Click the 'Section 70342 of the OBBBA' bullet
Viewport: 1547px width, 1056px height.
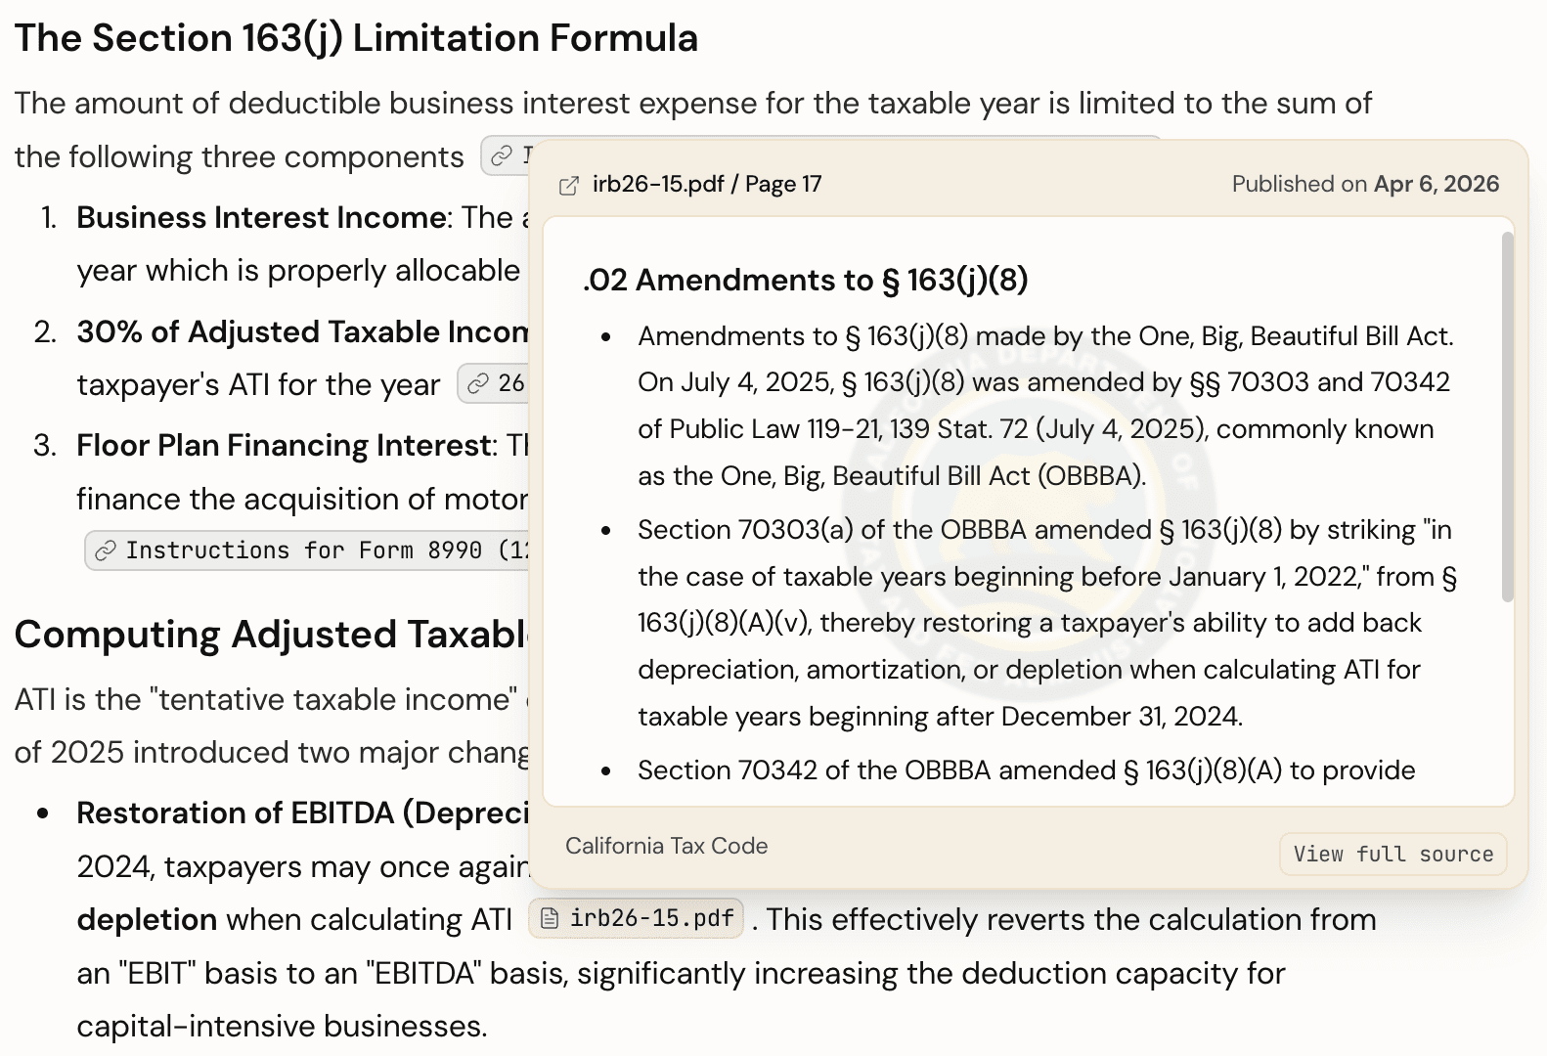[1026, 770]
